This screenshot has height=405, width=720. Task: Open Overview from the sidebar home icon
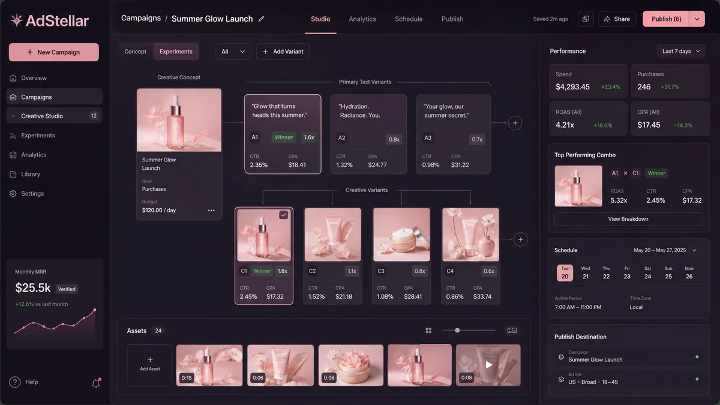pos(13,78)
